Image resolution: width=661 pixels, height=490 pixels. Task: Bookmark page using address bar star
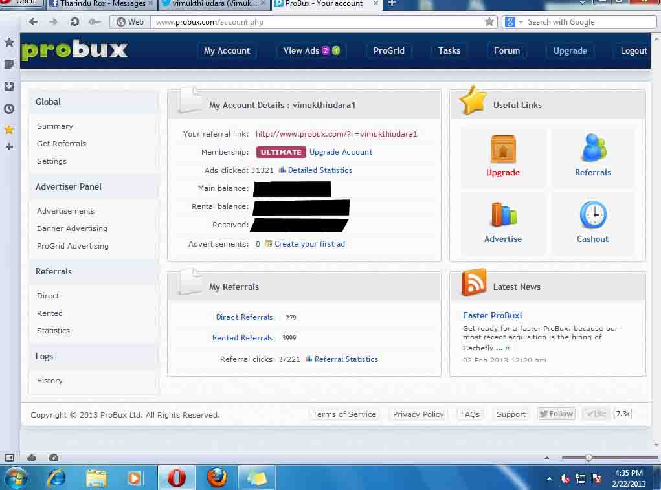coord(489,22)
